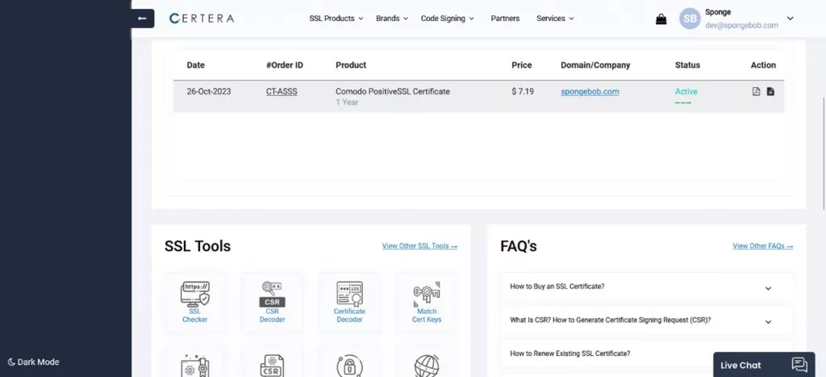Download the PDF invoice icon for CT-ASSS

click(x=756, y=91)
